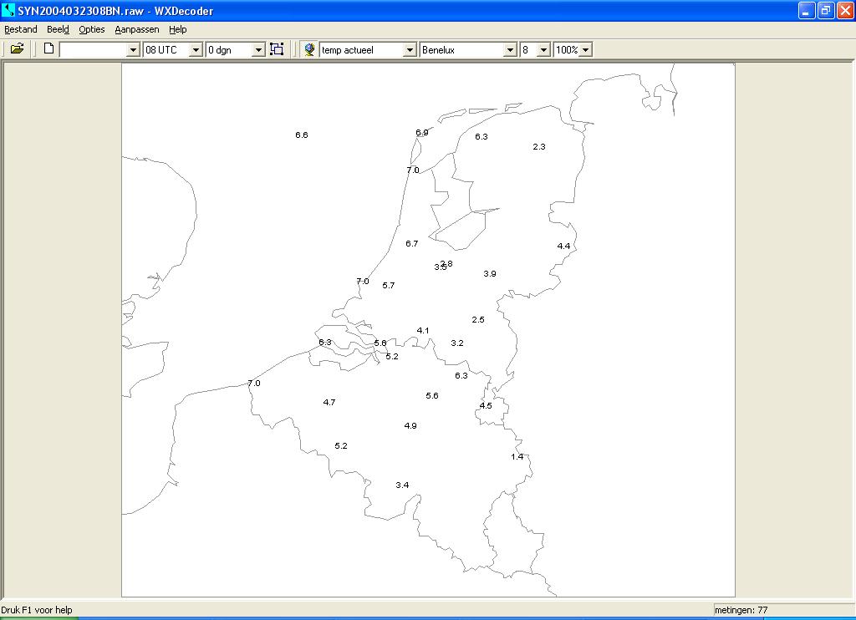Click the globe map icon
Screen dimensions: 856x620
[x=309, y=49]
